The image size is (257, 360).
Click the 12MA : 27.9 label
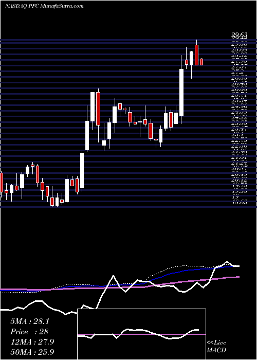pos(32,342)
